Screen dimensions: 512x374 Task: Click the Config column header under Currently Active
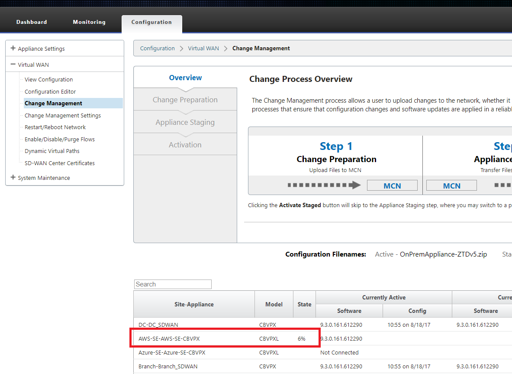point(417,311)
